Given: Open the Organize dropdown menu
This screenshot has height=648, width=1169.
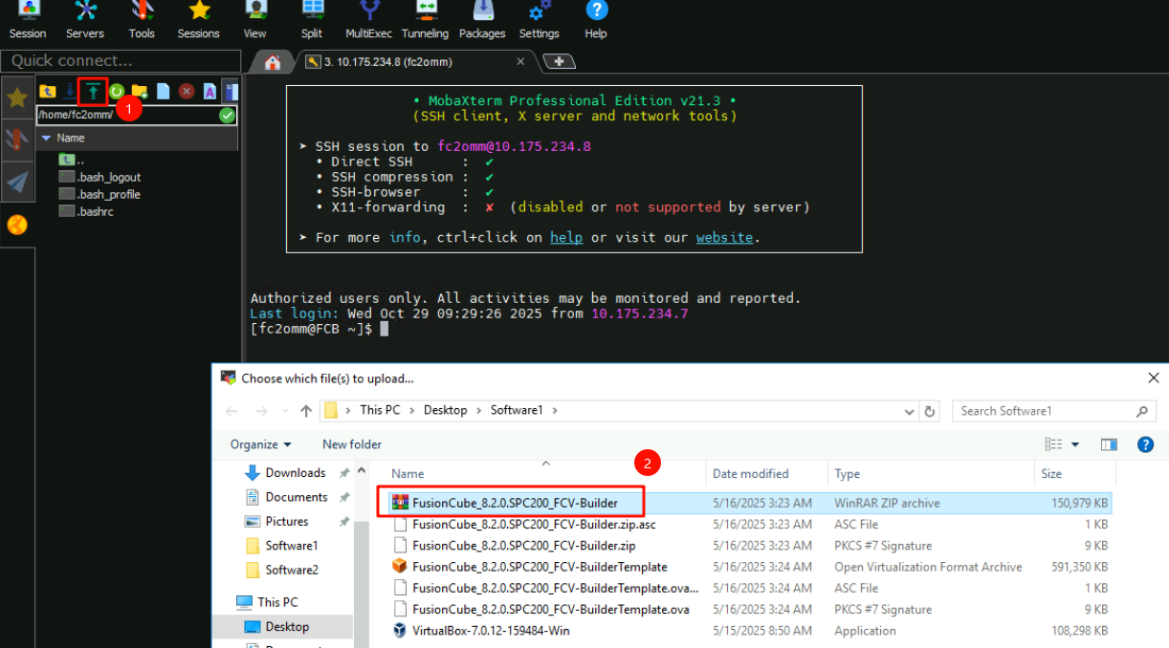Looking at the screenshot, I should 260,444.
